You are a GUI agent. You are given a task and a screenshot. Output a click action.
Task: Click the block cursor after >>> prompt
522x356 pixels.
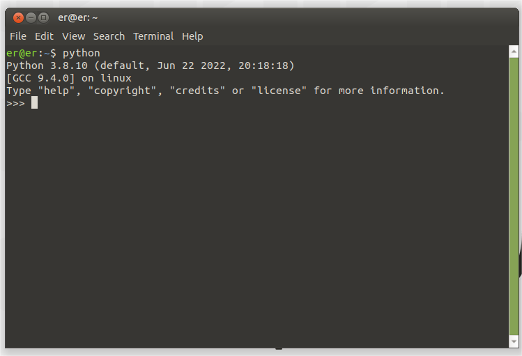pyautogui.click(x=34, y=103)
